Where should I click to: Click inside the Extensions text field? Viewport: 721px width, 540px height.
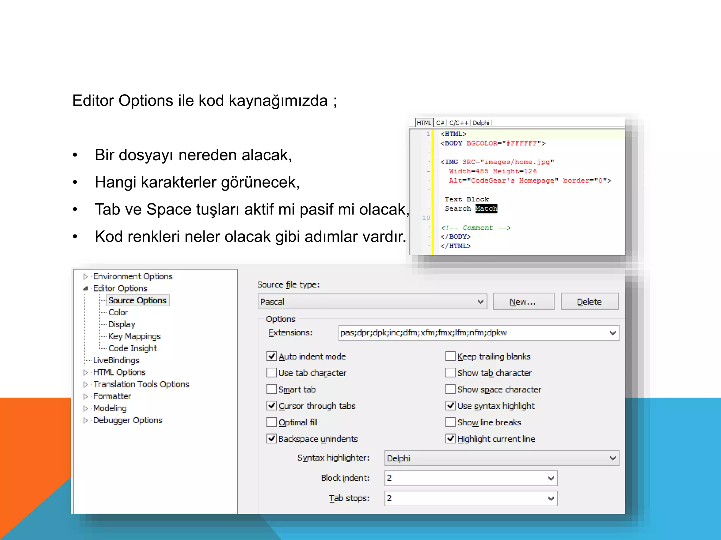click(x=473, y=333)
